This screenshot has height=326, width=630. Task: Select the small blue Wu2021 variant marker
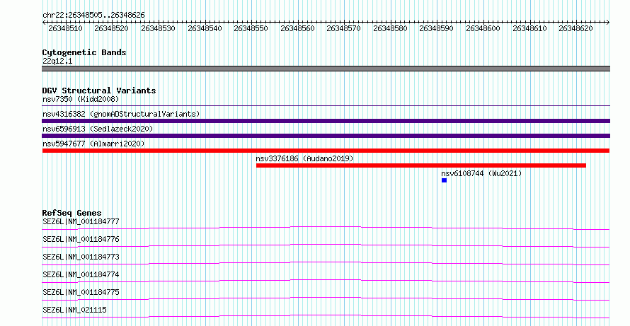444,180
